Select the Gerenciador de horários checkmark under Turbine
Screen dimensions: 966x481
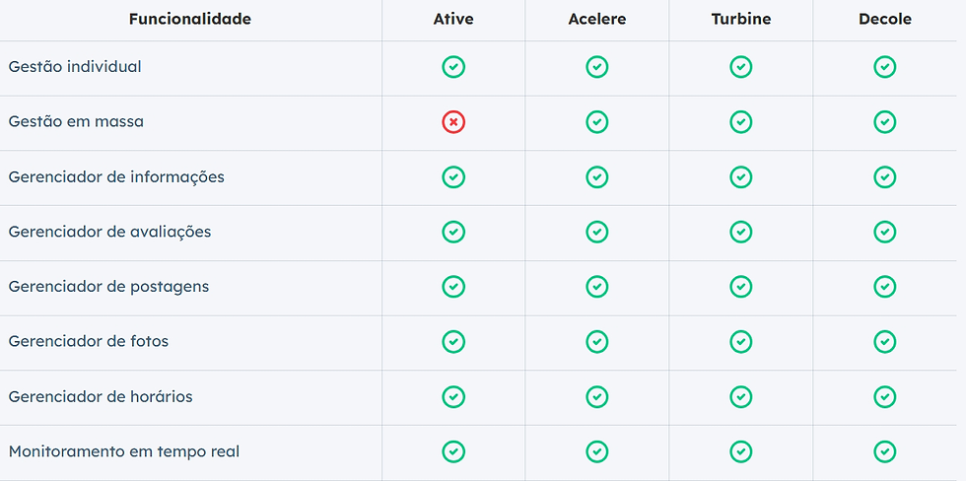[741, 396]
